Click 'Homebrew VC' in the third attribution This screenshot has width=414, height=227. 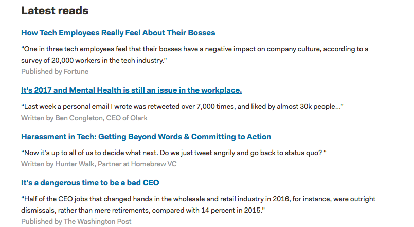(x=154, y=164)
